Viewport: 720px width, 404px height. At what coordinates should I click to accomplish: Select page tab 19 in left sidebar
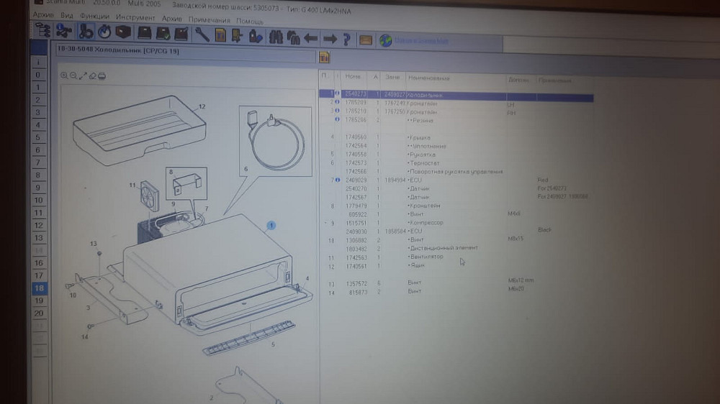coord(38,300)
